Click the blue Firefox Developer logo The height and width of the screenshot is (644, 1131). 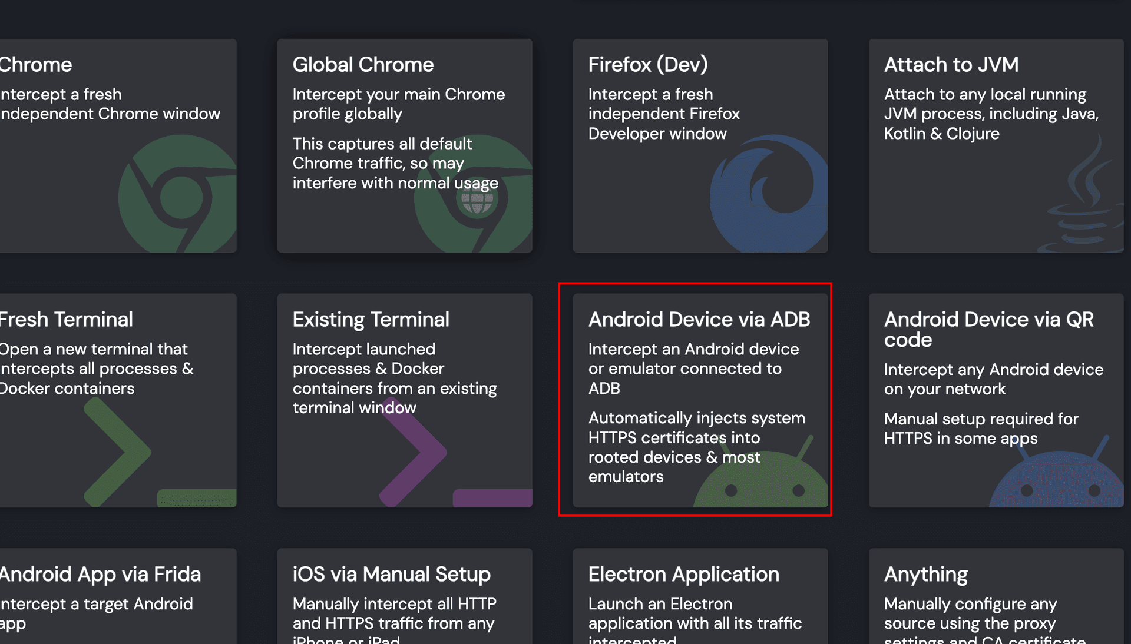(769, 194)
